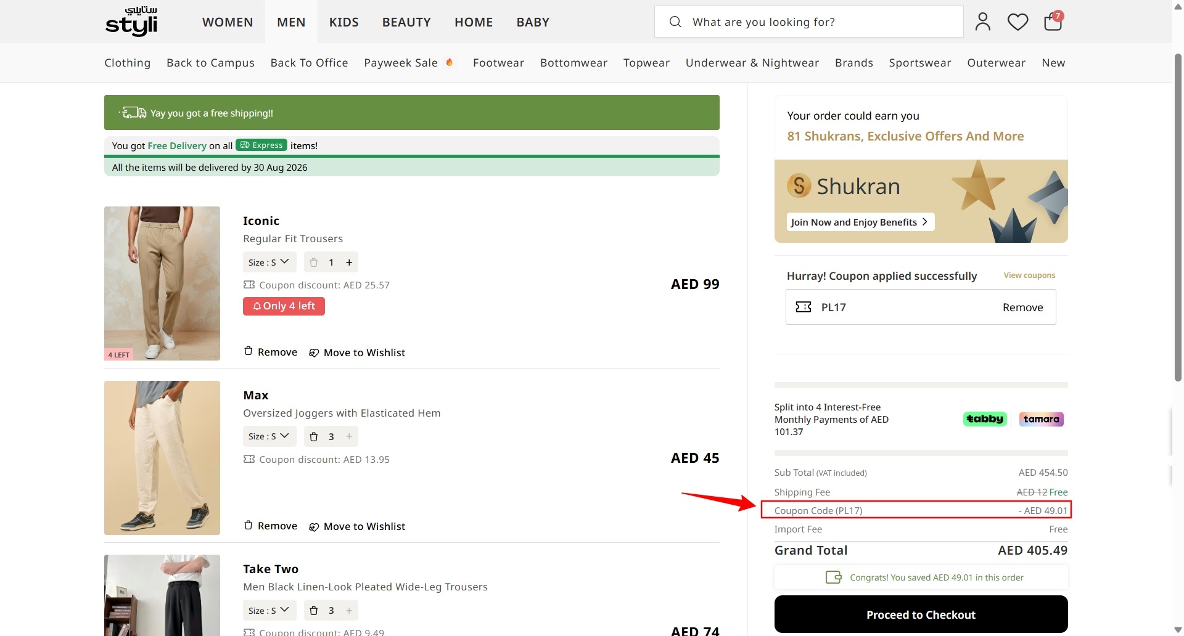Open Iconic trousers product thumbnail

tap(162, 283)
